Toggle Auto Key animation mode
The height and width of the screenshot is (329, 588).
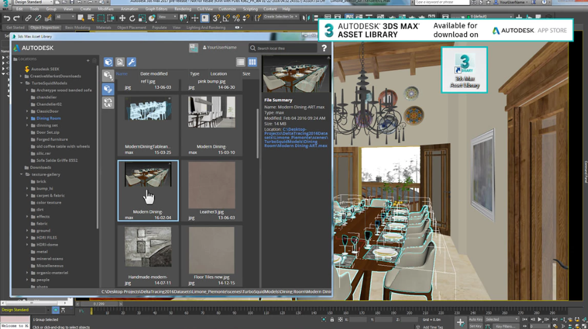click(475, 319)
